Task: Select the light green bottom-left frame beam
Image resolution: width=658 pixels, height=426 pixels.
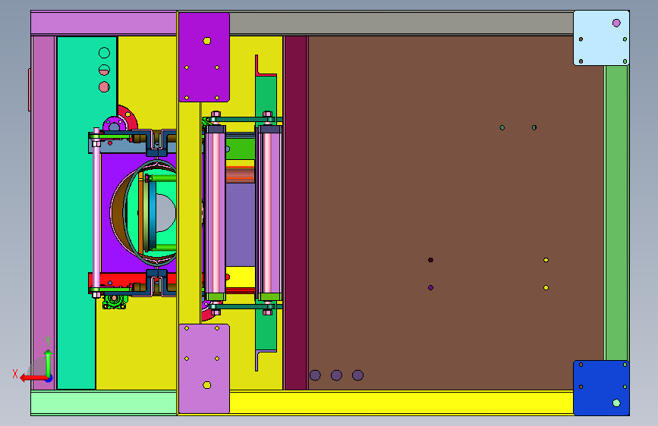Action: click(104, 403)
